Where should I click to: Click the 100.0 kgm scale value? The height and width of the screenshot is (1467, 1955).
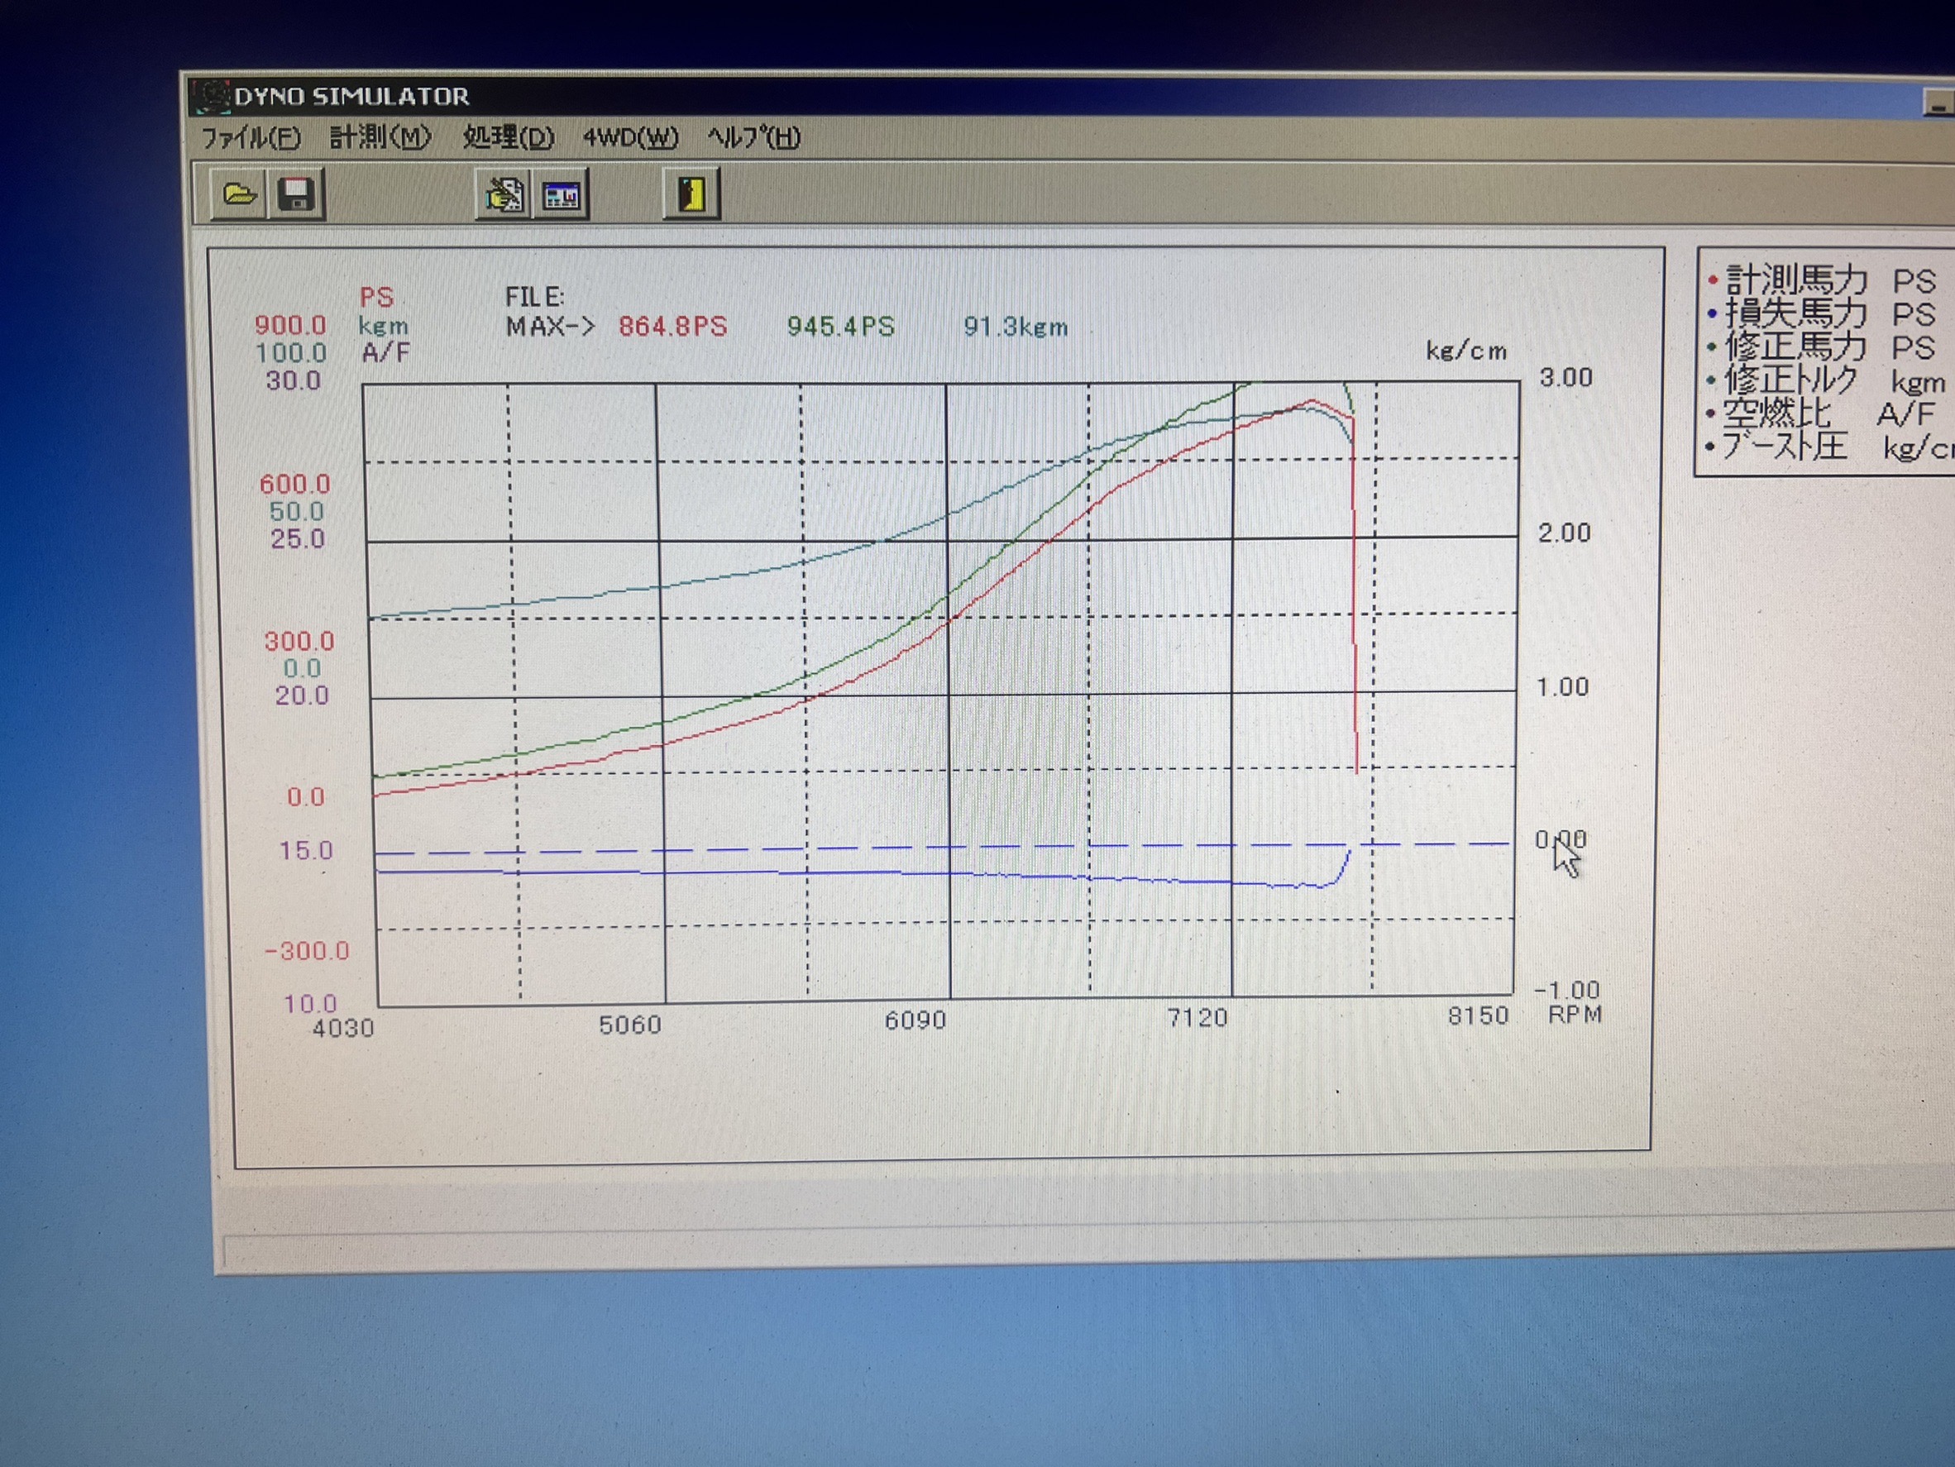(x=290, y=352)
